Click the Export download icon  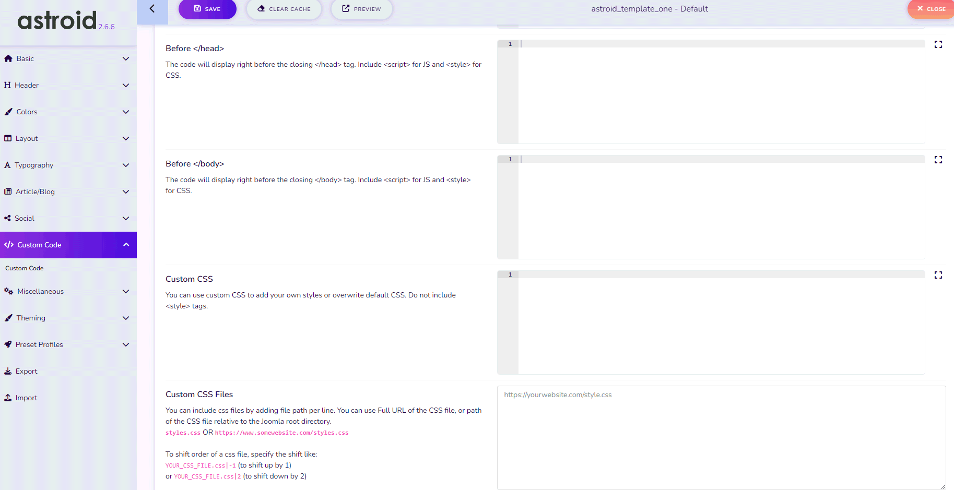pos(8,371)
